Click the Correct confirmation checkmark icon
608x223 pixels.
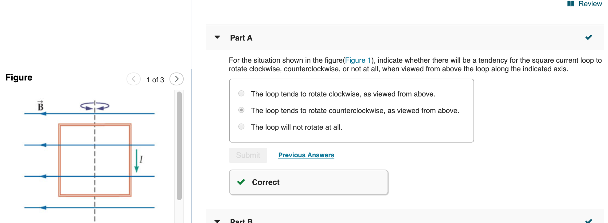coord(241,182)
